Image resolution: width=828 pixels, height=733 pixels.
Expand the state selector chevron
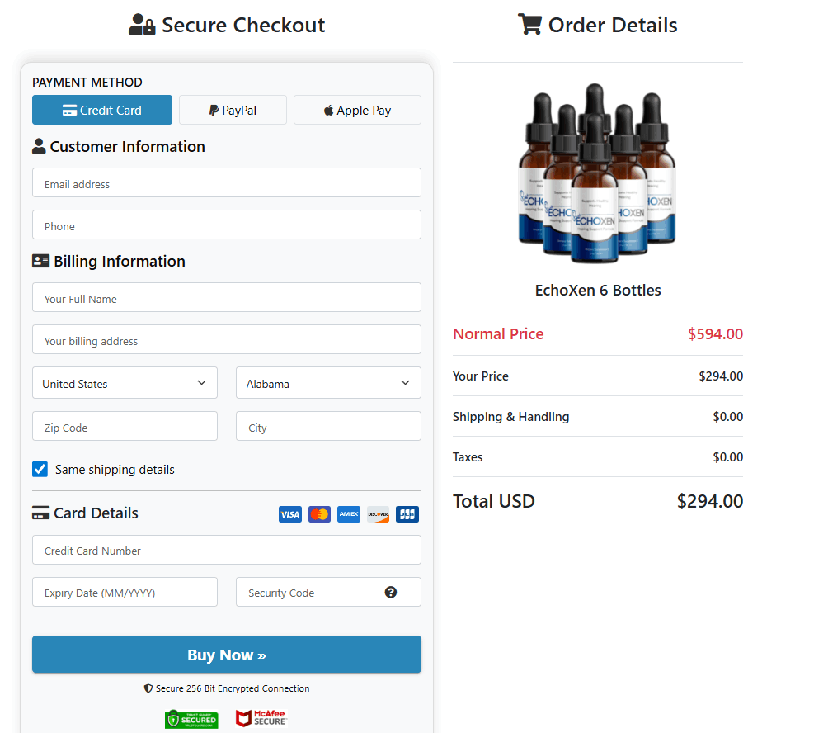point(405,382)
